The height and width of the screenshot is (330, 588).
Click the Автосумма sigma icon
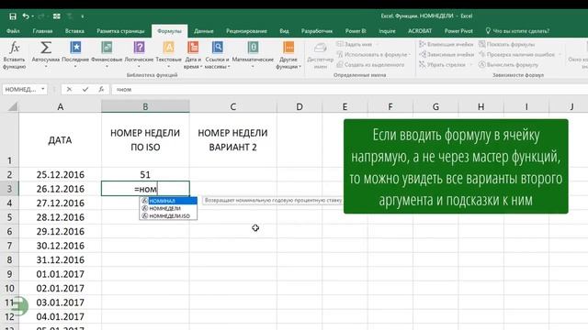point(46,48)
